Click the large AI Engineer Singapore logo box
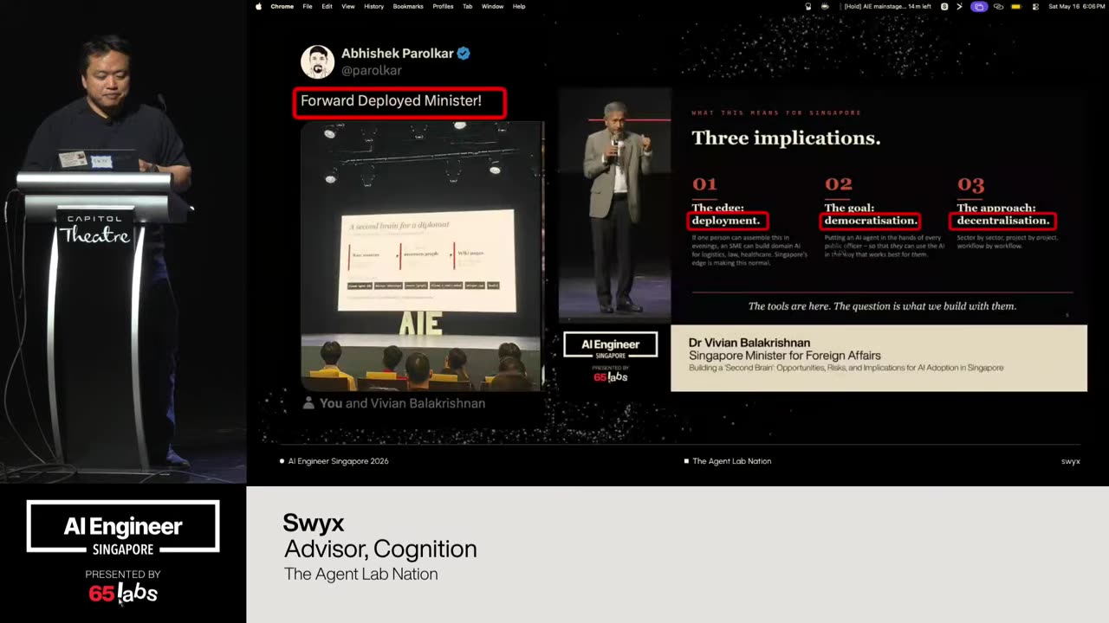This screenshot has height=623, width=1109. [123, 526]
